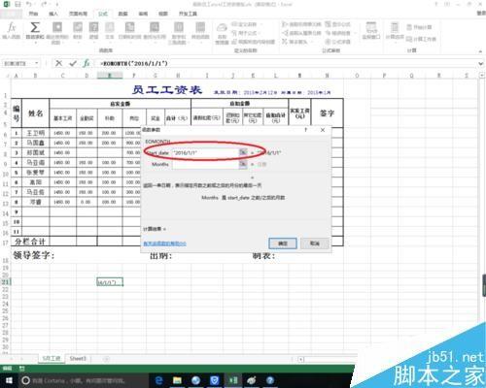
Task: Add a new sheet with the plus icon
Action: pos(106,359)
